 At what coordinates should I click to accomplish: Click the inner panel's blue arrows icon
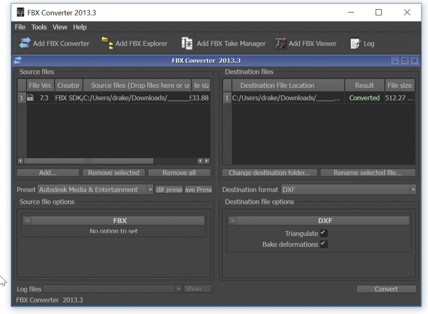18,61
